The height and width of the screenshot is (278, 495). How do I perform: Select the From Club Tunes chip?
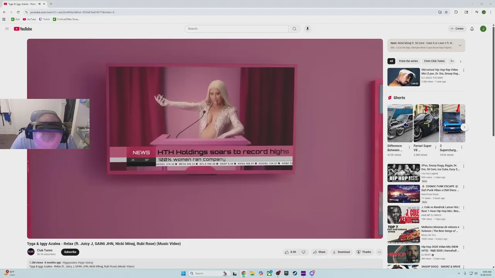point(434,61)
